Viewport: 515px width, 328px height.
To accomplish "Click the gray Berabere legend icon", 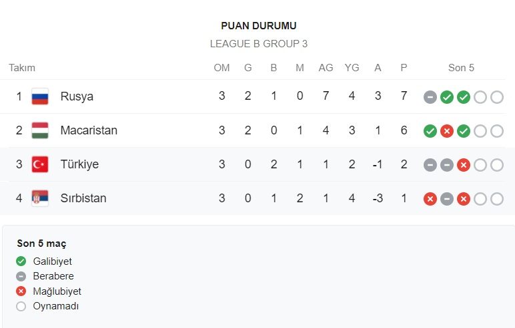I will pos(21,276).
